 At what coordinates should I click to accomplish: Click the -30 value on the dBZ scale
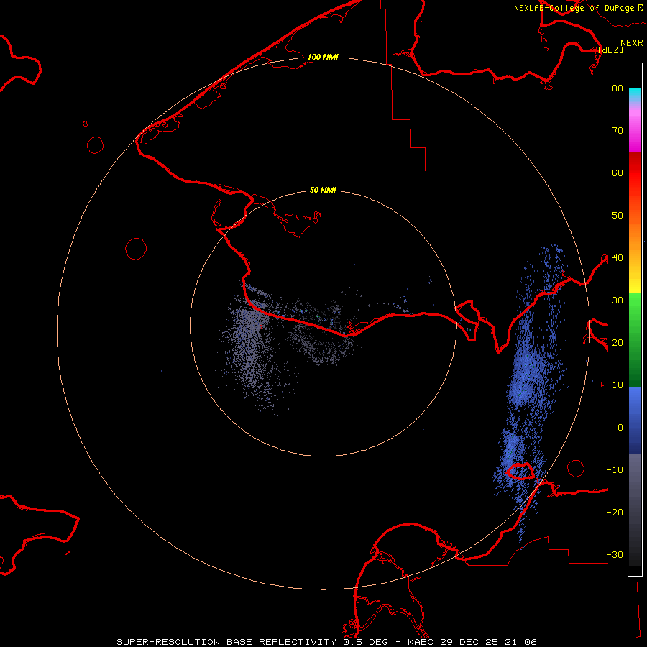pos(615,555)
